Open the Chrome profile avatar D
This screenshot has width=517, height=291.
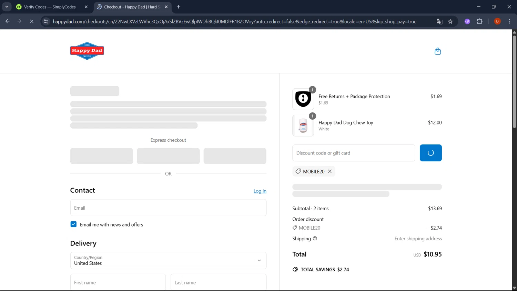[x=497, y=21]
